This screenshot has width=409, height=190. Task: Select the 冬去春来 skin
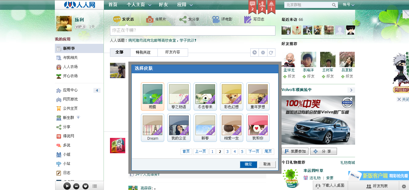205,97
